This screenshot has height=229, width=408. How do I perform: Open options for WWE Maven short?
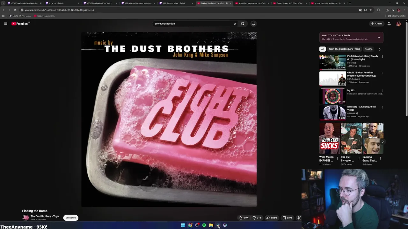pyautogui.click(x=337, y=158)
